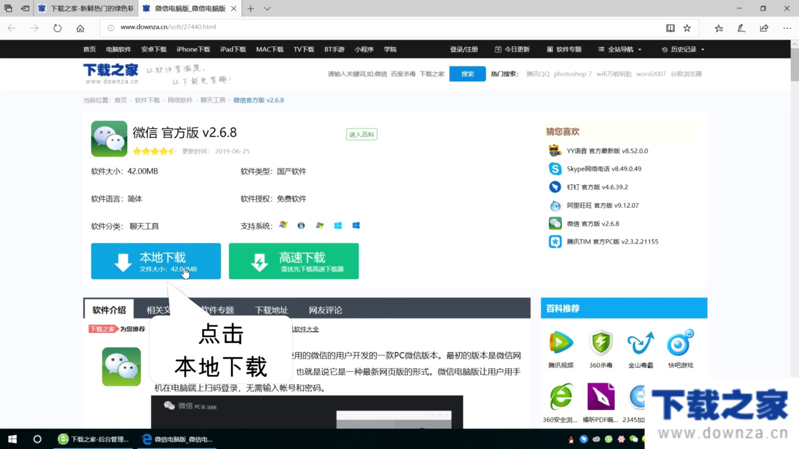
Task: Click the blue 搜索 button
Action: [x=467, y=74]
